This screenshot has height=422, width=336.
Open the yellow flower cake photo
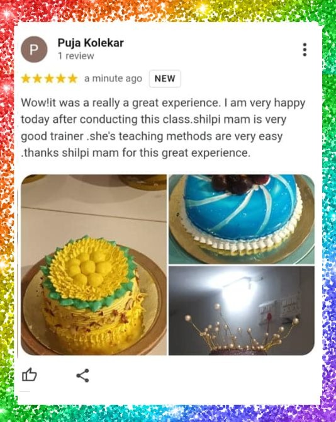(94, 265)
